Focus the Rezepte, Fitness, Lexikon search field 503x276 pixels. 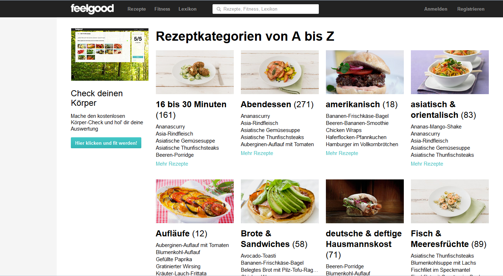(x=266, y=9)
